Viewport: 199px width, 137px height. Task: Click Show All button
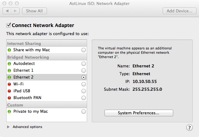point(35,11)
